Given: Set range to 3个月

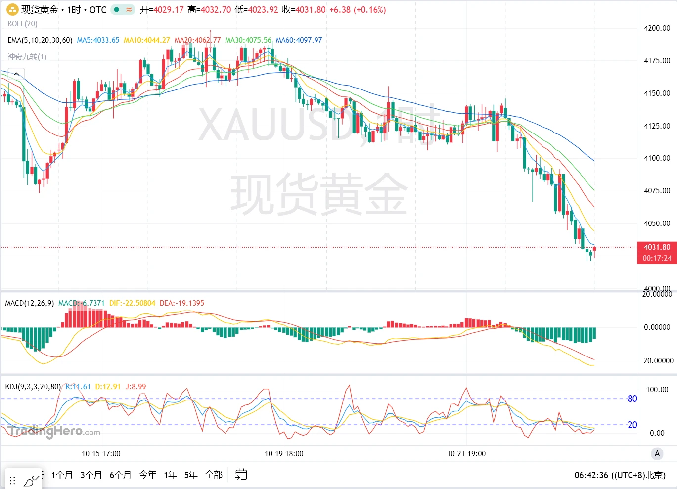Looking at the screenshot, I should [91, 475].
